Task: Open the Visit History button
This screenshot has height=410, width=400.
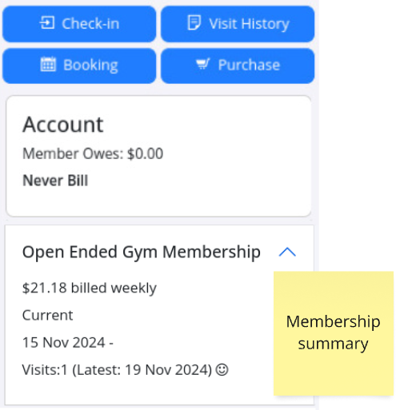Action: click(238, 24)
